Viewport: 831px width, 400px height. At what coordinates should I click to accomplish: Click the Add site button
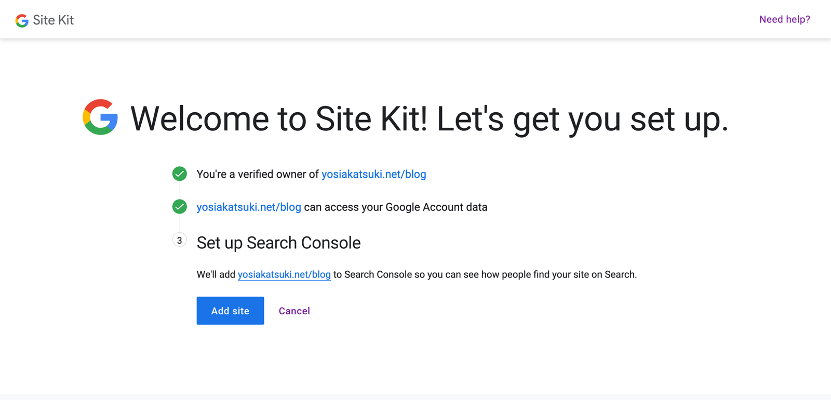(230, 311)
